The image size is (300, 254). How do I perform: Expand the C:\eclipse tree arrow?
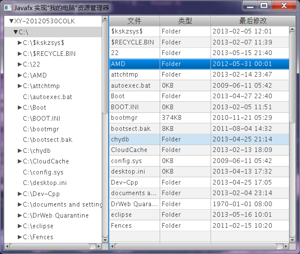coord(20,226)
